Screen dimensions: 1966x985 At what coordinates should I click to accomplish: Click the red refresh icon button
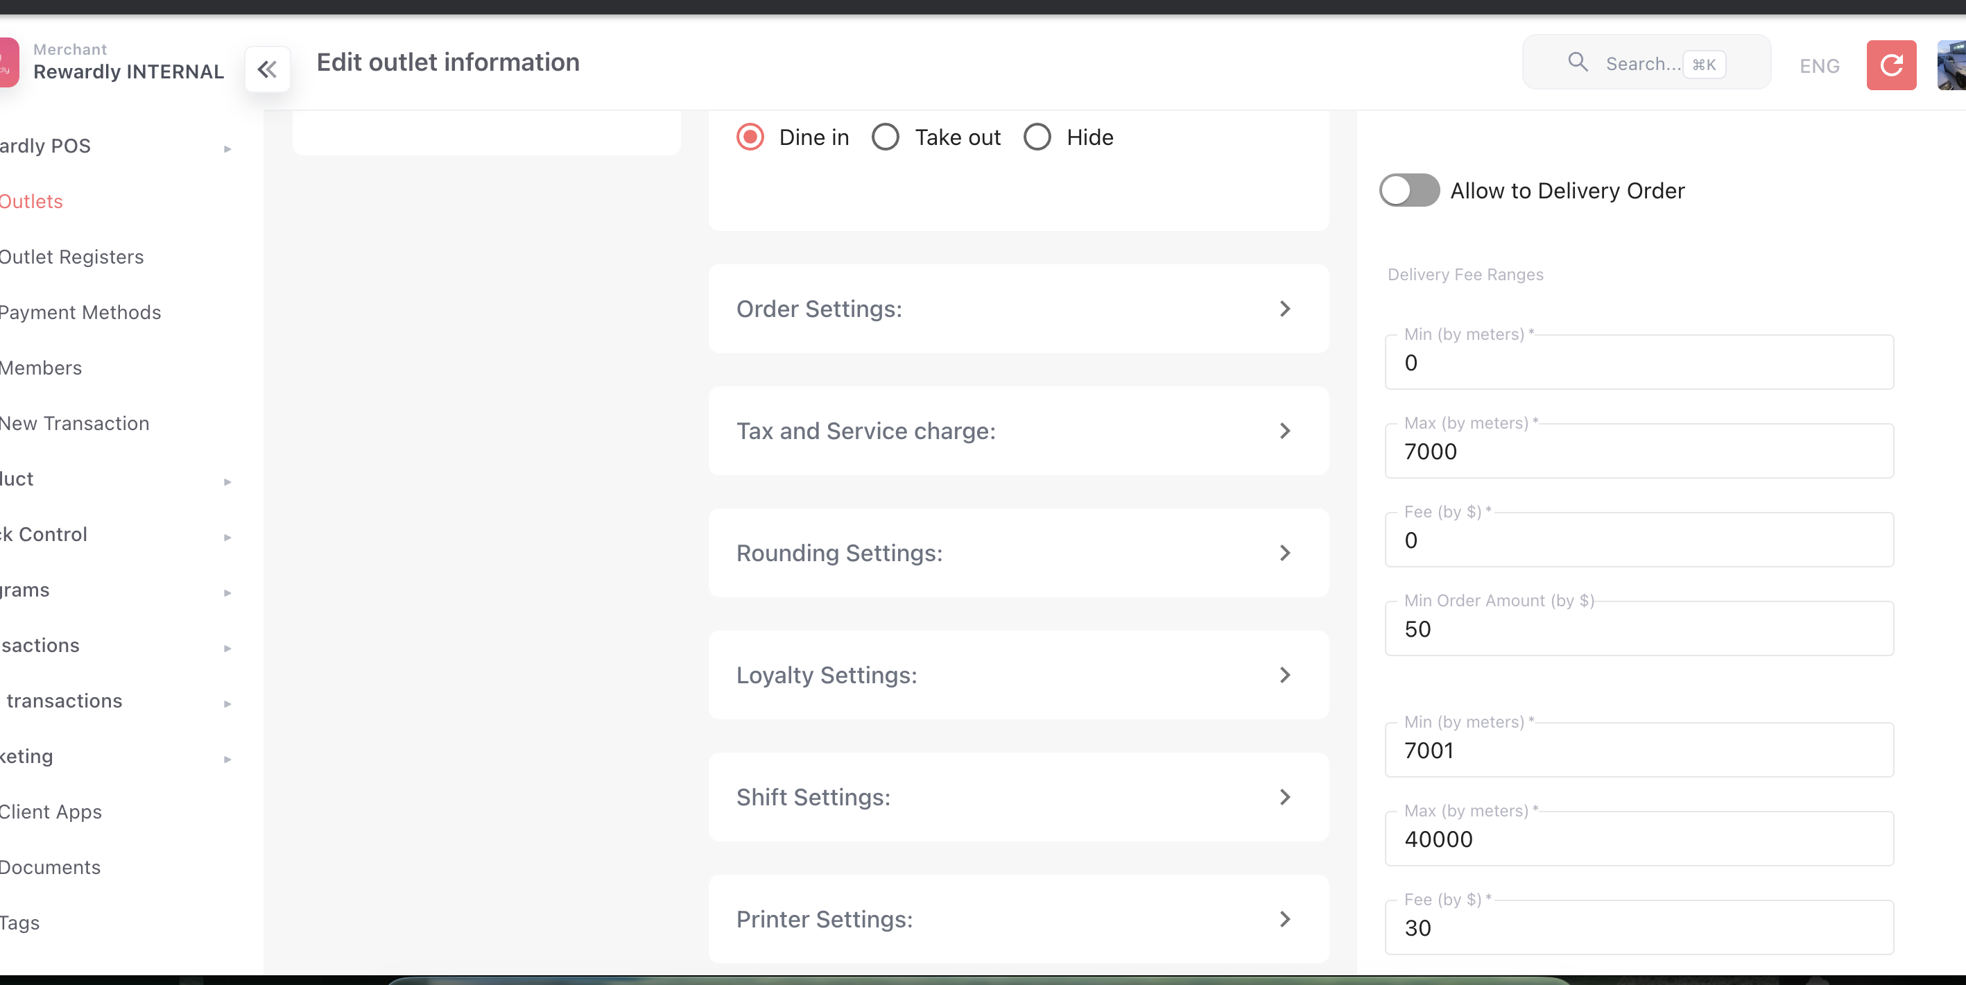click(1891, 65)
